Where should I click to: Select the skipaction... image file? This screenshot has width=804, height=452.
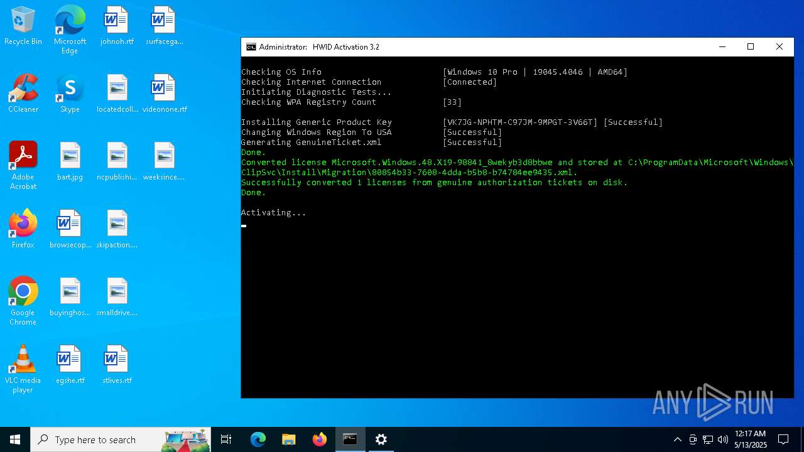[117, 230]
